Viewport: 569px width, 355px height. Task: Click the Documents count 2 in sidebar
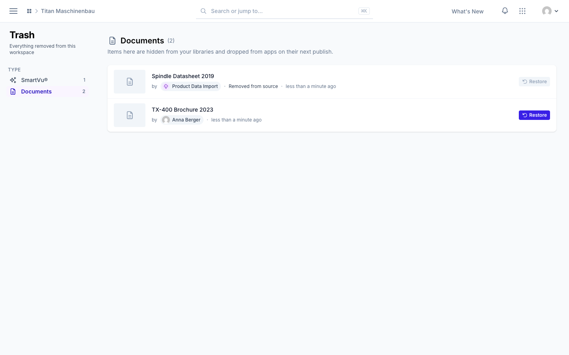tap(84, 92)
